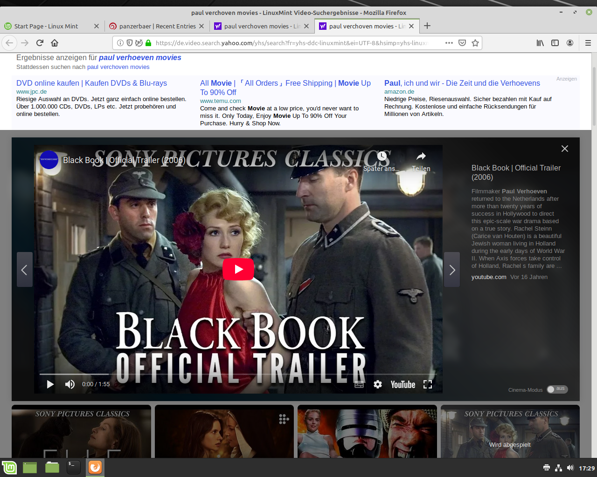Click the browser forward arrow

(25, 43)
